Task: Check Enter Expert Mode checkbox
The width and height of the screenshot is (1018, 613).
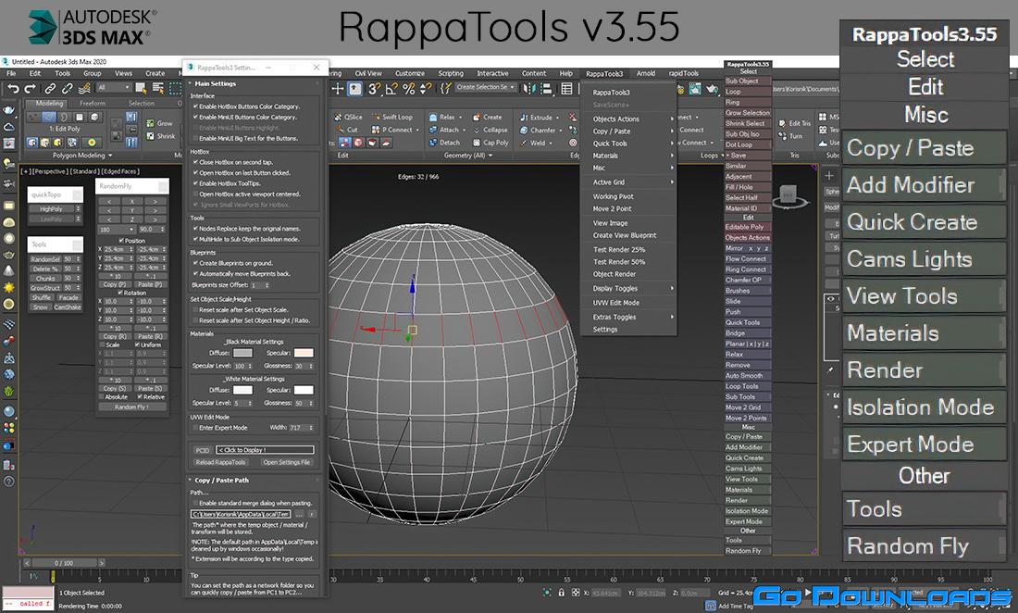Action: click(194, 428)
